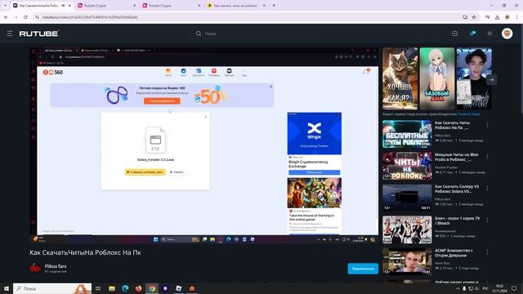This screenshot has width=523, height=294.
Task: Open the install app icon in address bar
Action: [465, 17]
